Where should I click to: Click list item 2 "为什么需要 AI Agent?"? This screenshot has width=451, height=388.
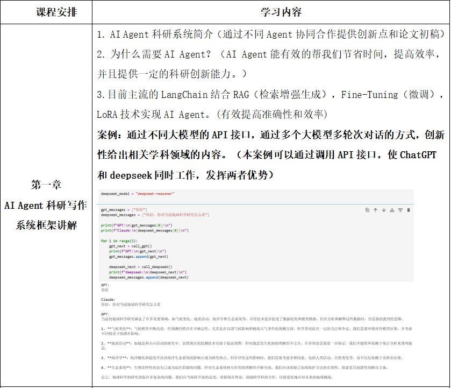pyautogui.click(x=268, y=54)
